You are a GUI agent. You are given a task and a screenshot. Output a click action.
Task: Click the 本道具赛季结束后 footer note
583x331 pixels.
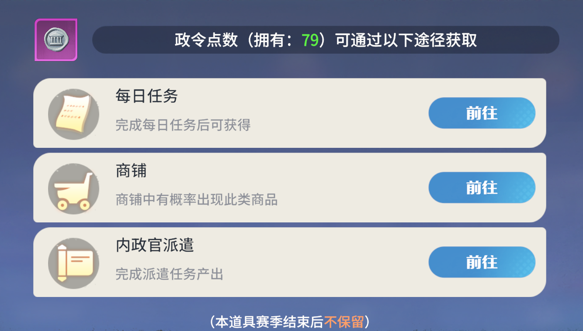click(x=269, y=322)
